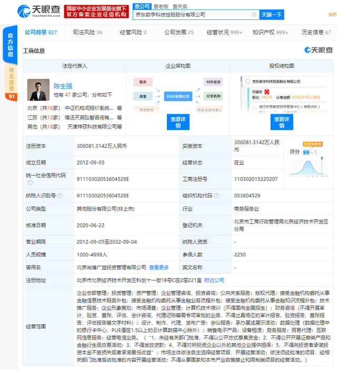Open the help icon beside 组织机构代码

[216, 195]
